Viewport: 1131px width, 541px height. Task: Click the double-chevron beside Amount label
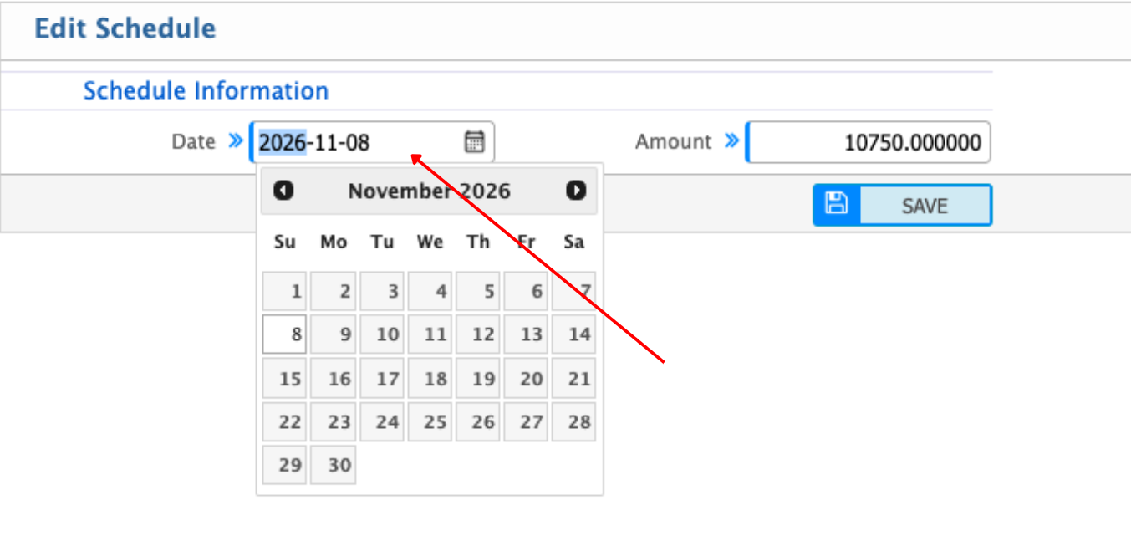(731, 140)
